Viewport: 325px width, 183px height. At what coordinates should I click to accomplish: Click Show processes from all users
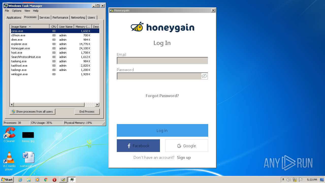tap(32, 112)
